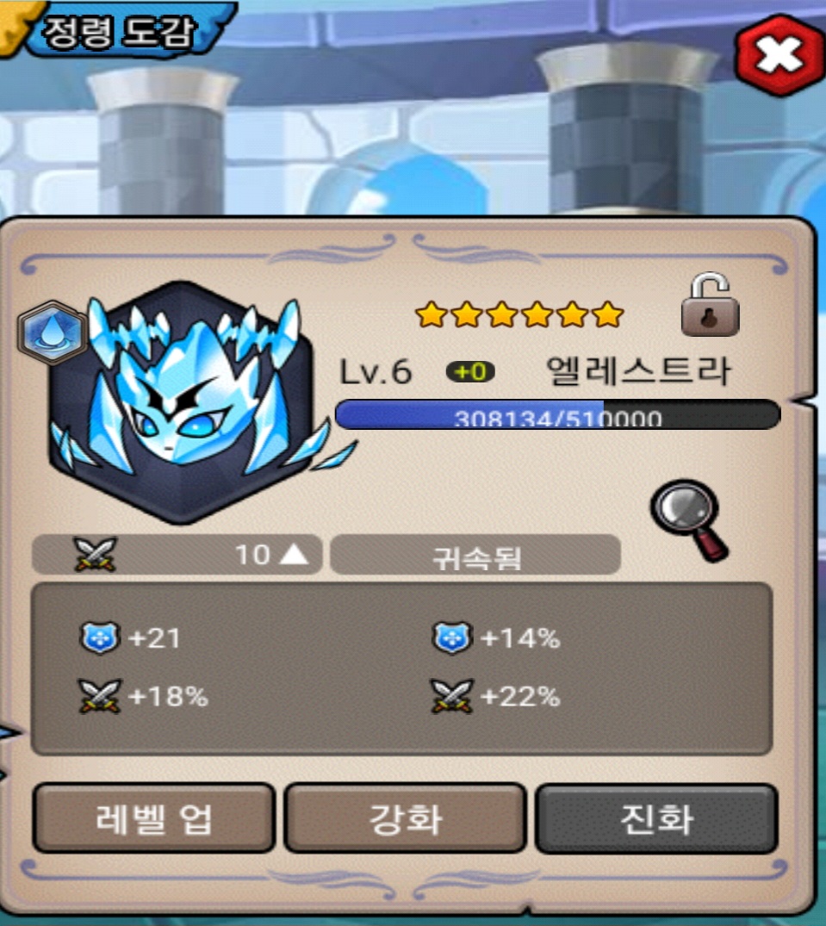Click the +21 shield defense icon
This screenshot has width=826, height=926.
point(100,637)
